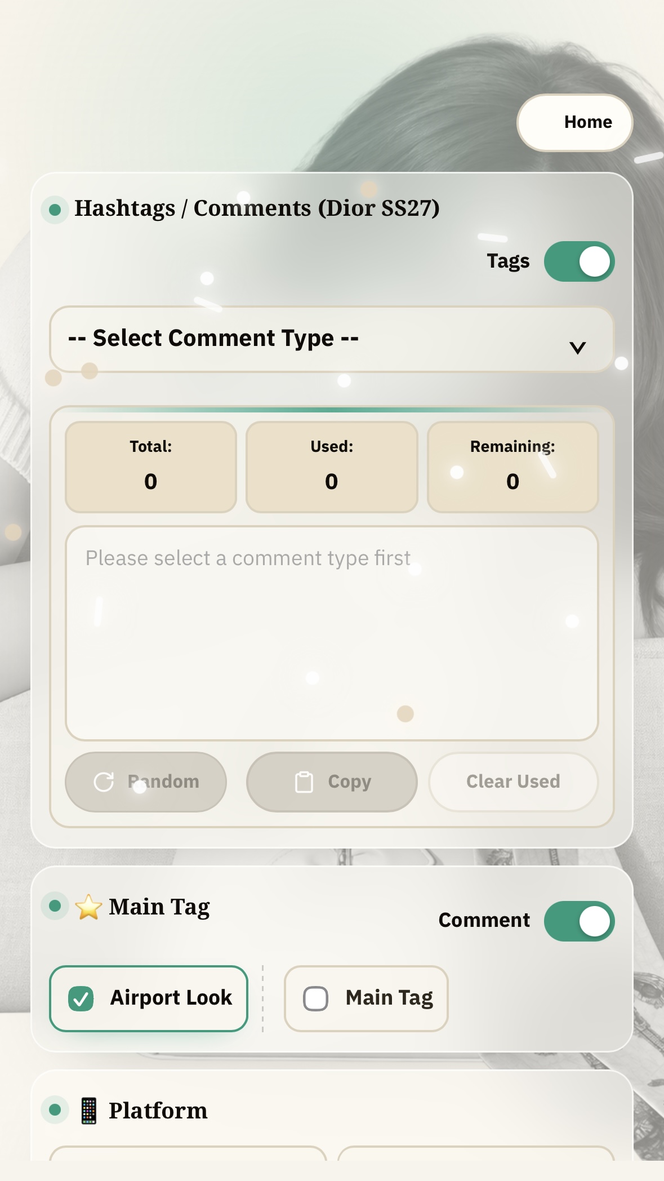Click the chevron arrow of comment type dropdown

pyautogui.click(x=577, y=347)
